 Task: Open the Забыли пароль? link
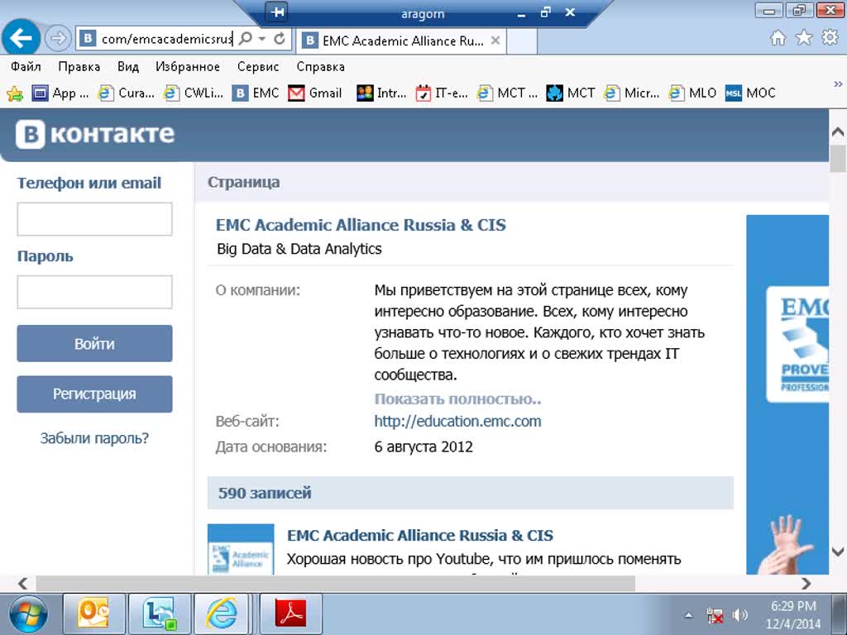coord(94,438)
